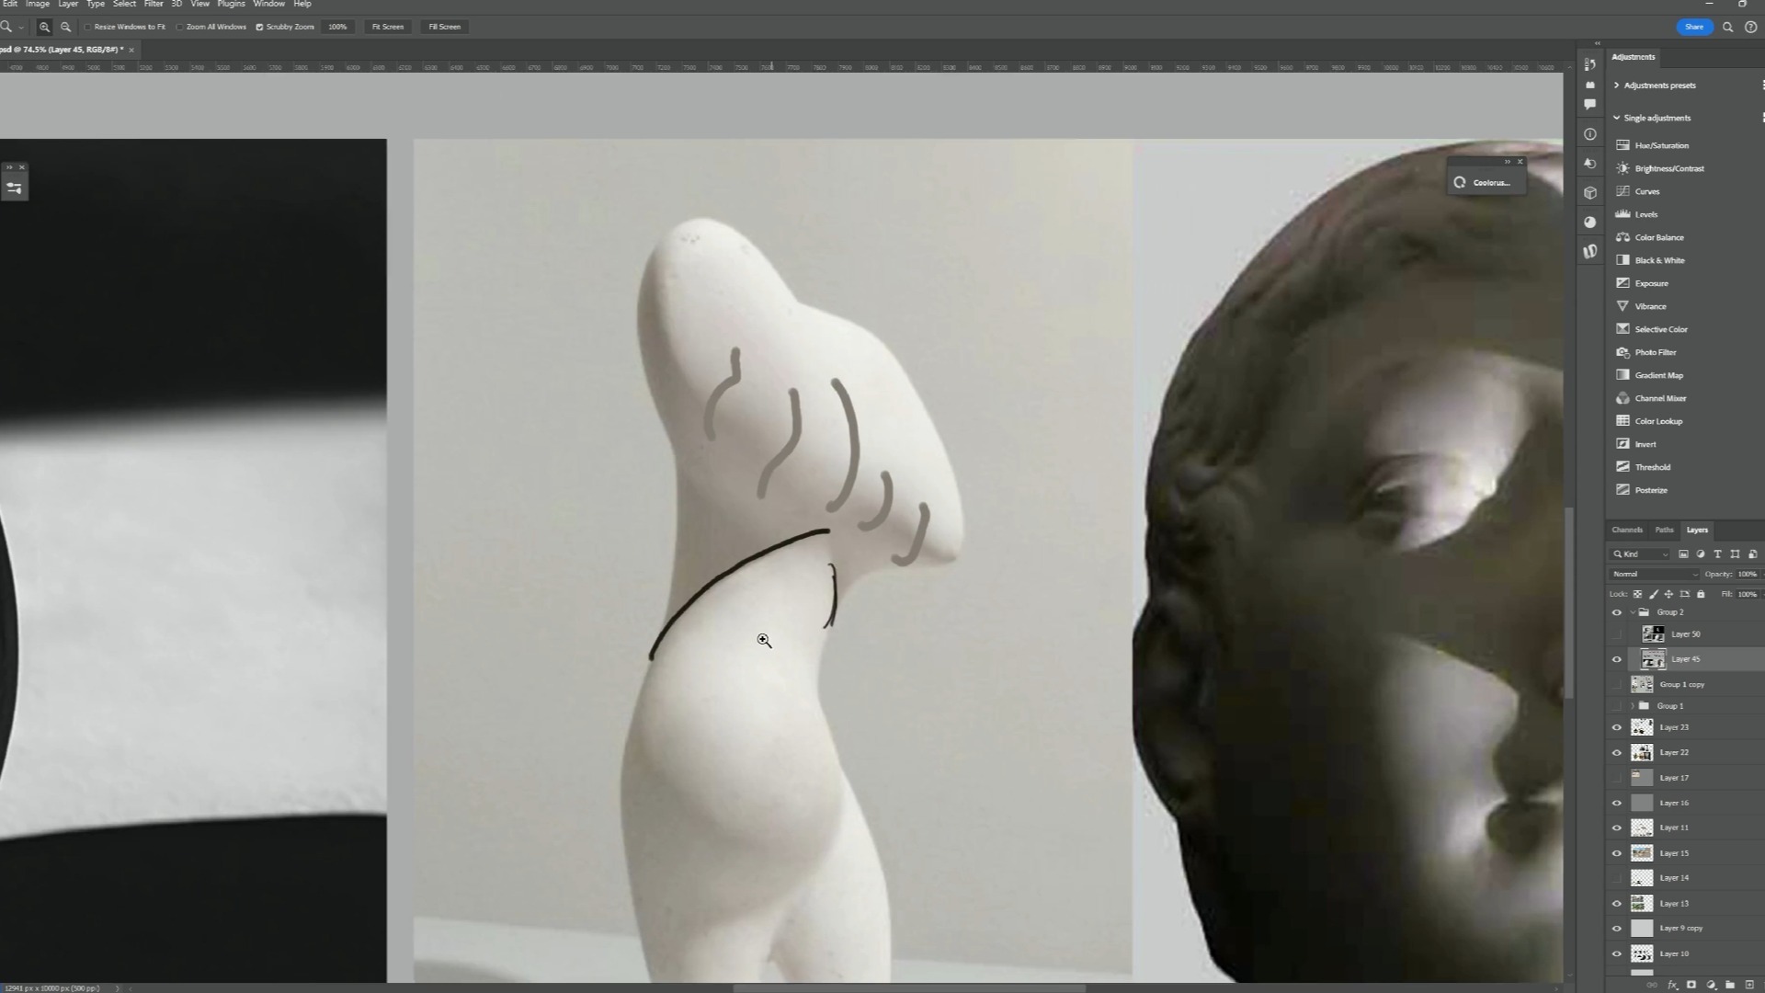Open the Comments panel icon
The height and width of the screenshot is (993, 1765).
pos(1590,105)
